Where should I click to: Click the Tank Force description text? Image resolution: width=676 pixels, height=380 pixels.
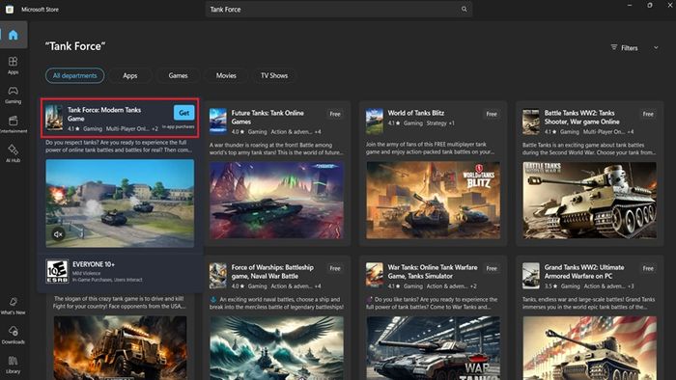coord(119,146)
